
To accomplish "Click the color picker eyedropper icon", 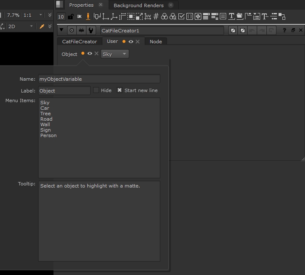I will 42,26.
